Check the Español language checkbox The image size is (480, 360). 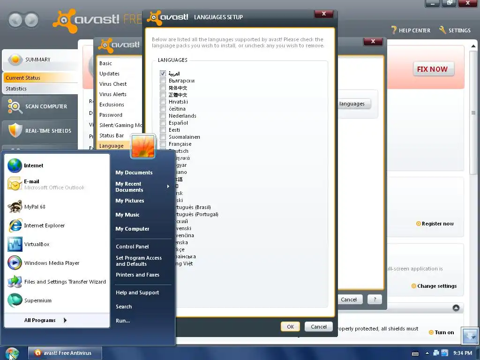click(x=163, y=123)
